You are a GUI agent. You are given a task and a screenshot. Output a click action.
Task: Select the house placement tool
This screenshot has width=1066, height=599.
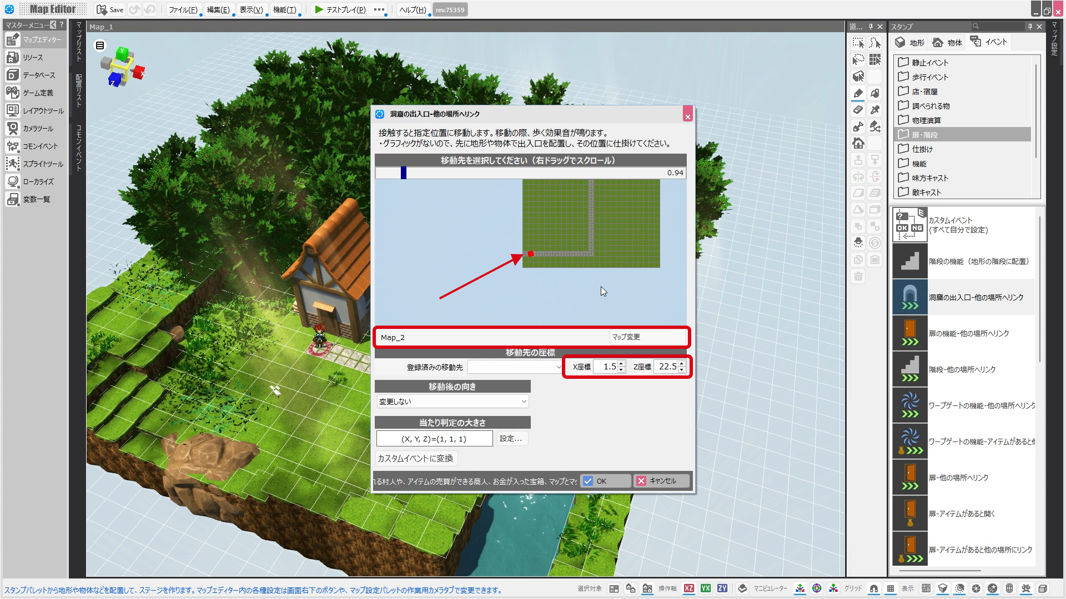tap(858, 143)
